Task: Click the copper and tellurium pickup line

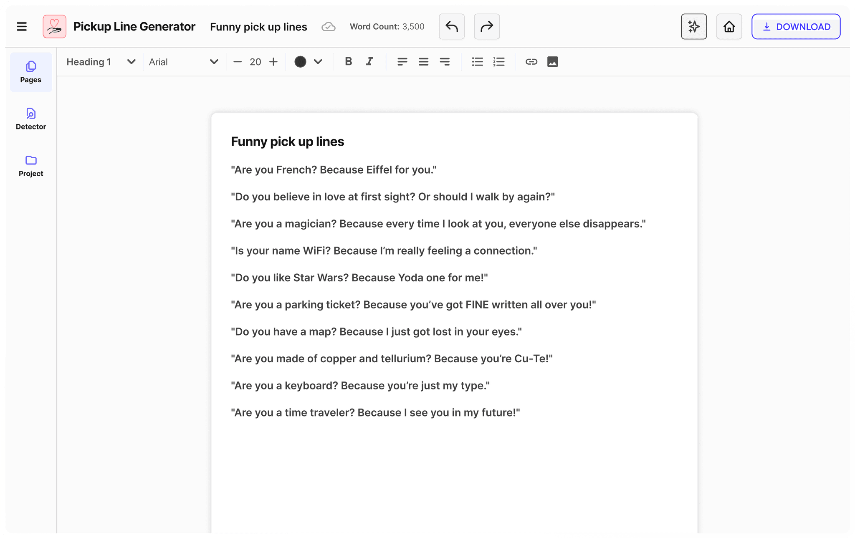Action: (392, 359)
